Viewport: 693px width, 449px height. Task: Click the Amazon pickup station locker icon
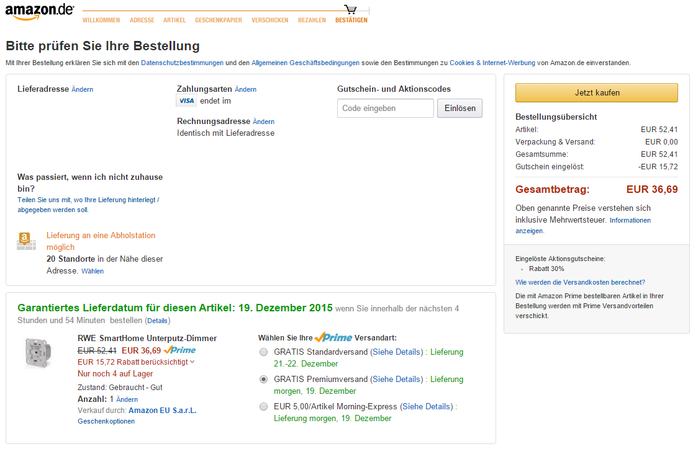coord(27,241)
